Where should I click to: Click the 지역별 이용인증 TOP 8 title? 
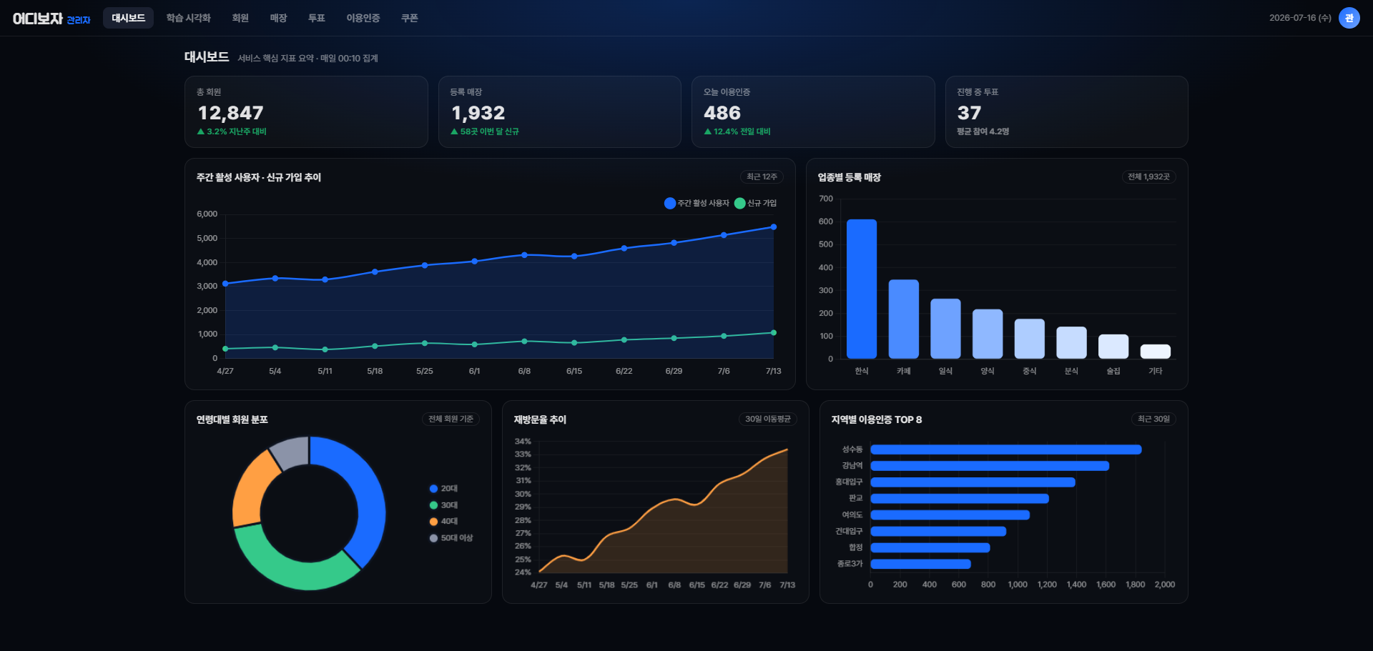click(x=877, y=419)
